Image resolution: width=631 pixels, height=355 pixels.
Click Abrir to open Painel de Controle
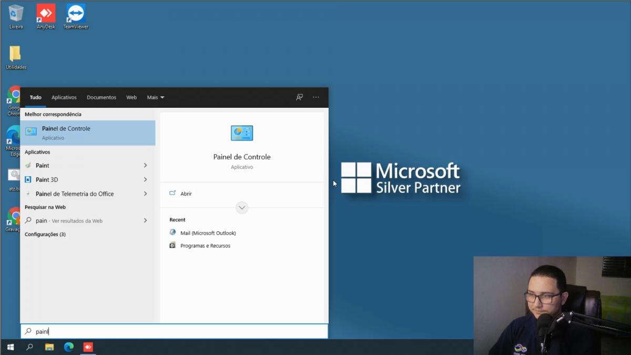pos(186,194)
